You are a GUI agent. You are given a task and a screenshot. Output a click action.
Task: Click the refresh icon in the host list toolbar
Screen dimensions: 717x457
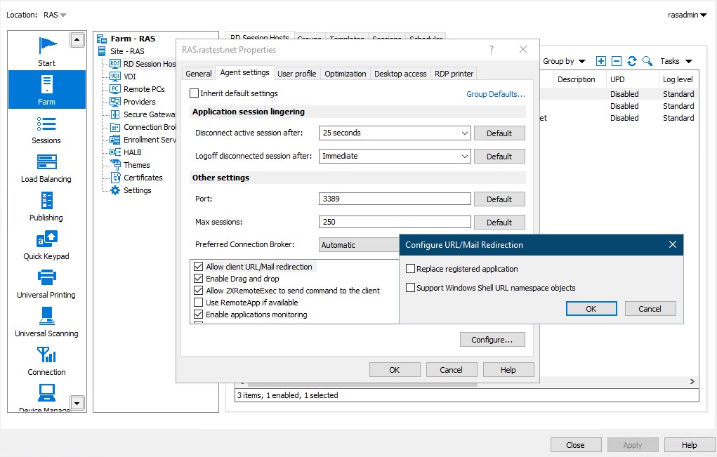point(632,61)
